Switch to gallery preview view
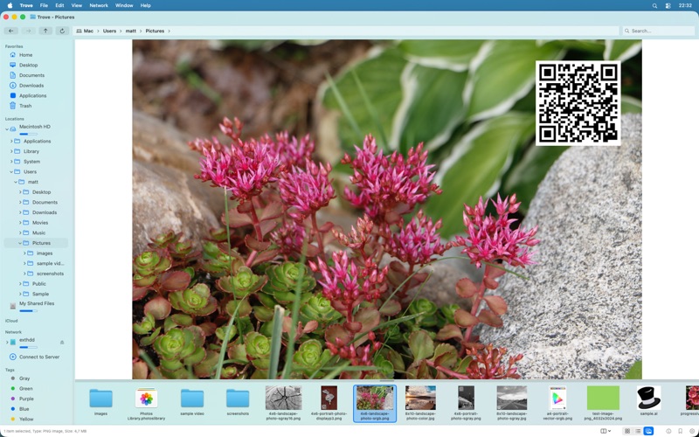Screen dimensions: 699x437 [648, 431]
